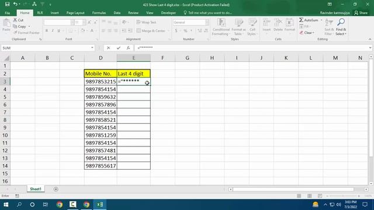Collapse the ribbon with the chevron

point(370,39)
